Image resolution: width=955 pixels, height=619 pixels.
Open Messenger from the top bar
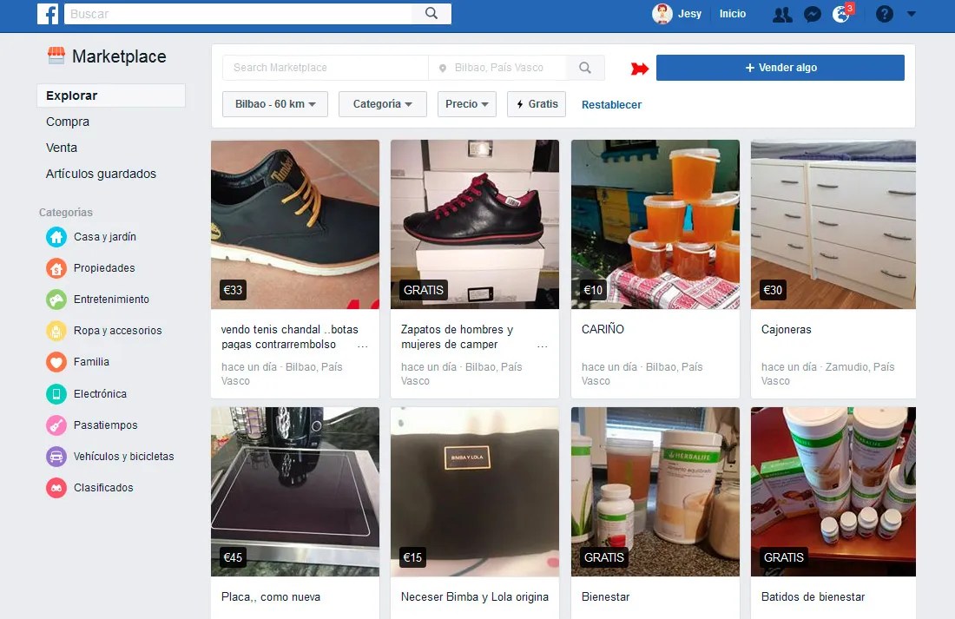point(812,14)
